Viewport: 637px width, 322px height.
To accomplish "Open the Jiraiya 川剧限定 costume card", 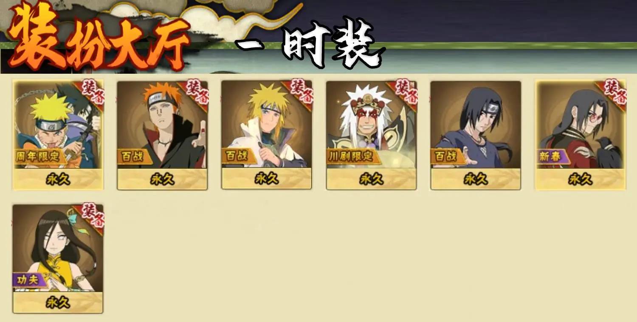I will (371, 135).
